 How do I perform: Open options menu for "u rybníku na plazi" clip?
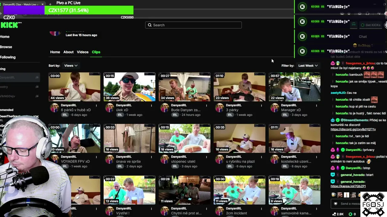point(262,157)
